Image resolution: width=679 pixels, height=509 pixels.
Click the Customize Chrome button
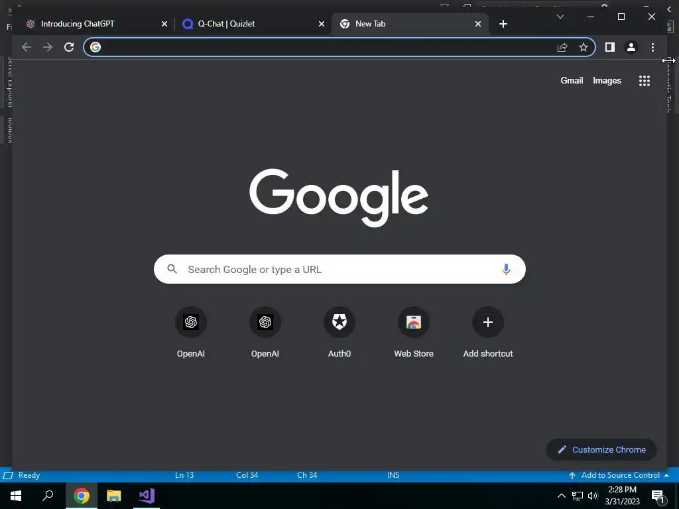coord(601,450)
